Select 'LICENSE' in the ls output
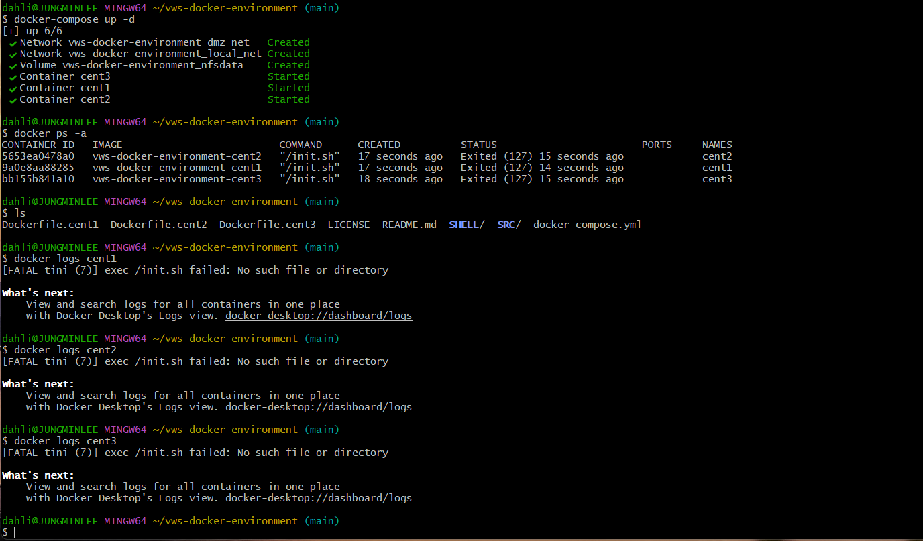Screen dimensions: 923x541 (x=349, y=225)
